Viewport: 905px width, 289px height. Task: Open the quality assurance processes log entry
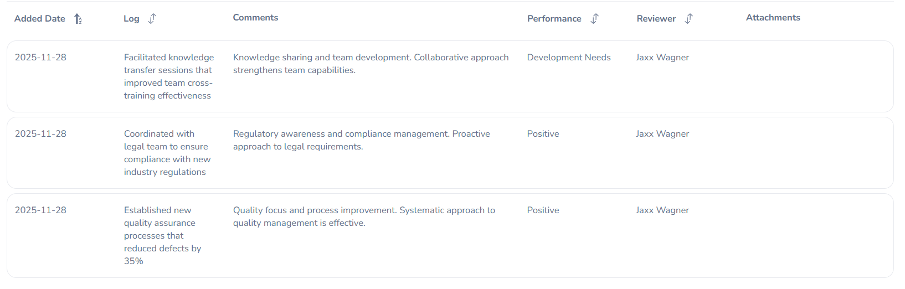162,235
